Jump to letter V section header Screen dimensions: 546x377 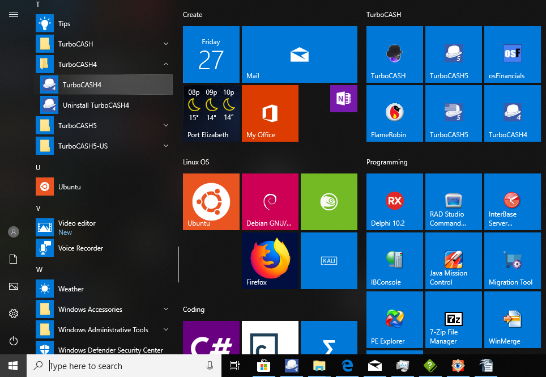pos(38,209)
